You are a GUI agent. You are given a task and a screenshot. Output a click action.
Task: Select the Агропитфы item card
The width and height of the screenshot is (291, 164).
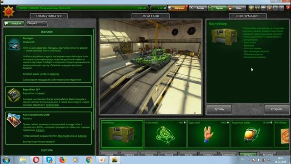(165, 134)
